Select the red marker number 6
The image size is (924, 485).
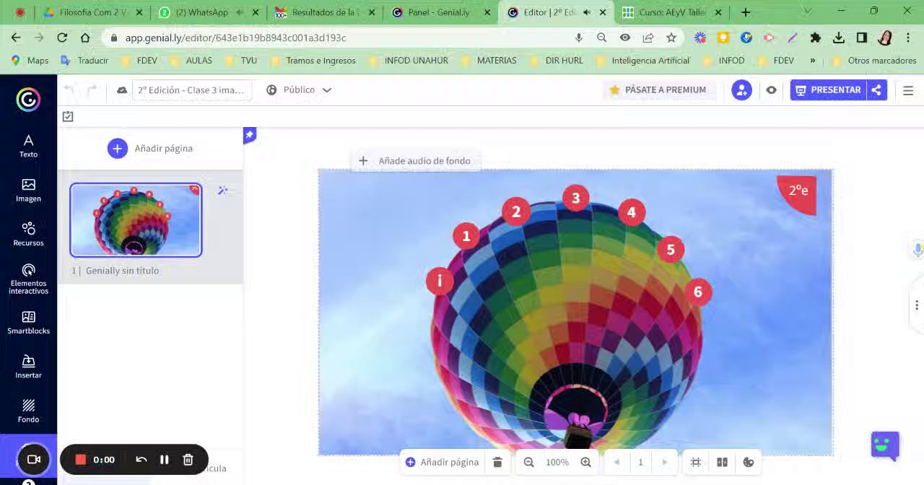[697, 292]
